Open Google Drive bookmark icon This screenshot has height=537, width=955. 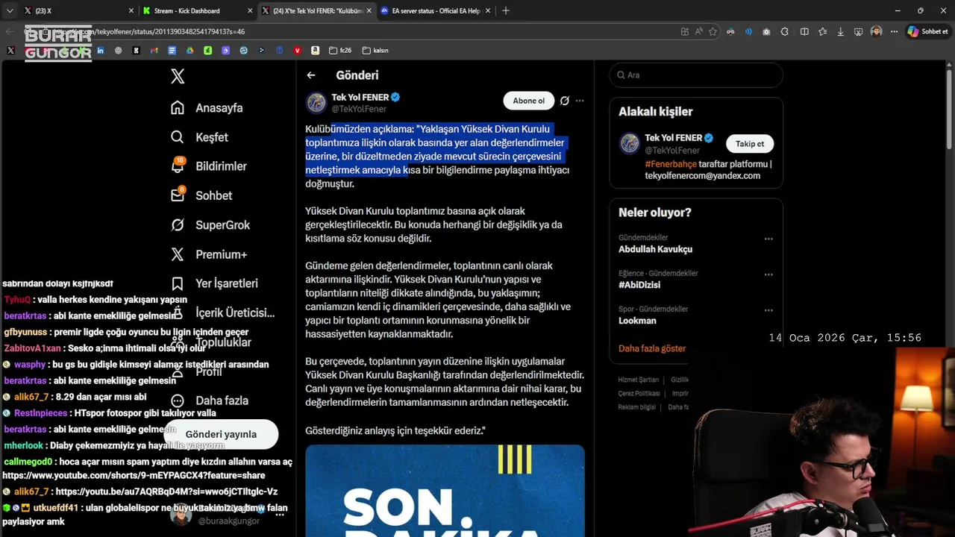tap(190, 51)
